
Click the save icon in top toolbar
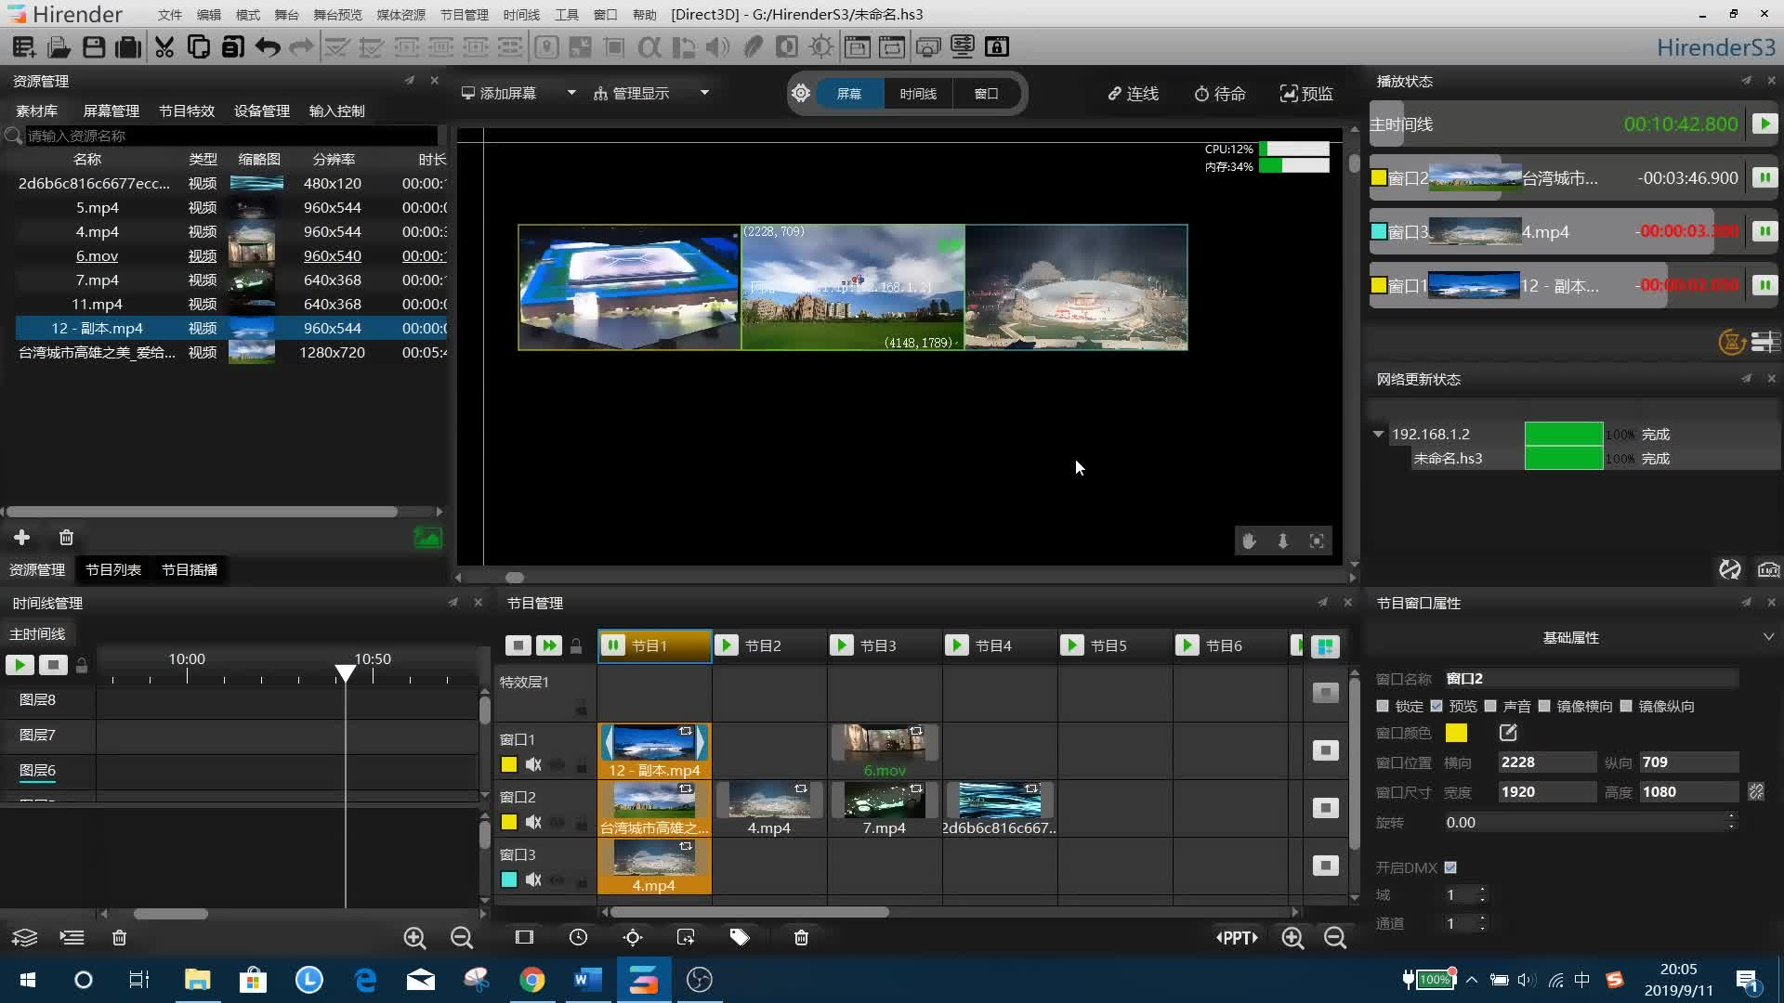pyautogui.click(x=93, y=46)
